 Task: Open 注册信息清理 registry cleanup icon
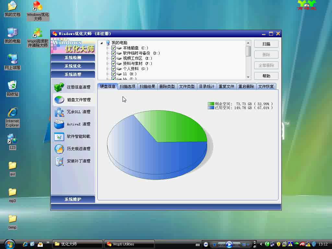point(59,87)
